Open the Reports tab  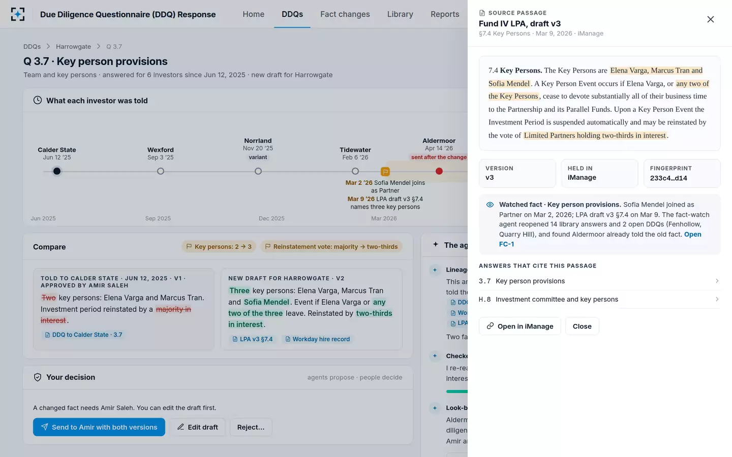tap(445, 14)
